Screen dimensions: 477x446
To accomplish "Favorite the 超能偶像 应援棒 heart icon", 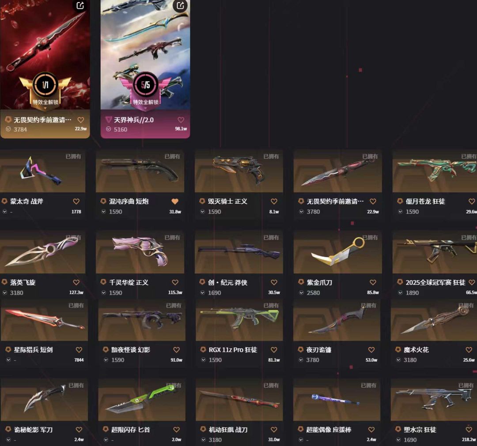I will pos(371,430).
